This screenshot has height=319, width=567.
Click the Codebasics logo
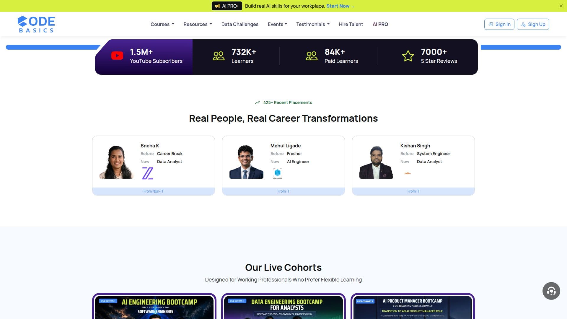[x=36, y=24]
